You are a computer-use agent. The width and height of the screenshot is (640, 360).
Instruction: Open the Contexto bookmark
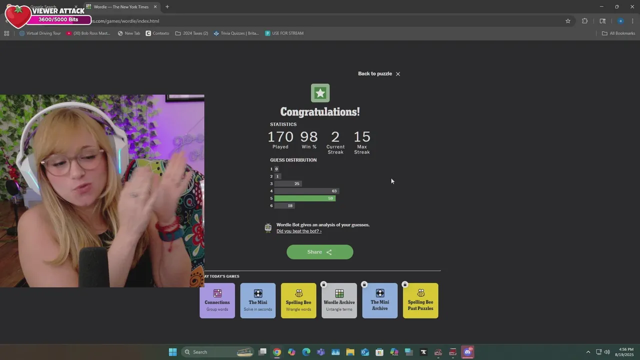tap(157, 33)
